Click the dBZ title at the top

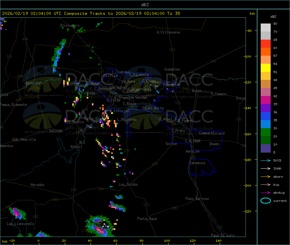point(145,5)
